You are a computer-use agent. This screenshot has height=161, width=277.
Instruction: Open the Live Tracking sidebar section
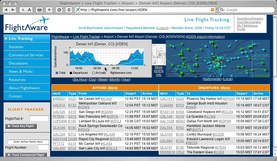27,39
